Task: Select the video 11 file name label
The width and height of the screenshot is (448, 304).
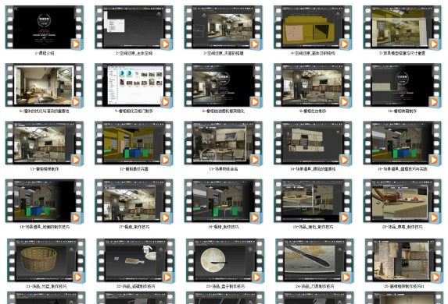Action: 45,169
